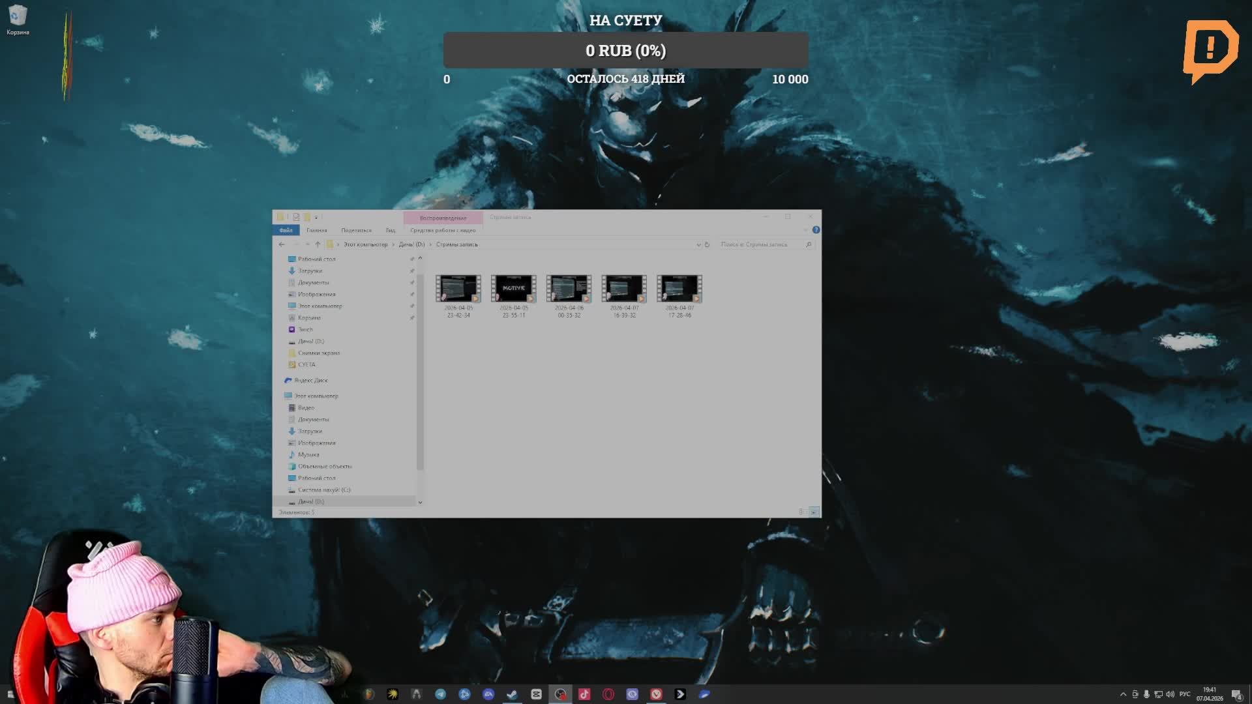This screenshot has height=704, width=1252.
Task: Switch to large thumbnails view button
Action: coord(814,512)
